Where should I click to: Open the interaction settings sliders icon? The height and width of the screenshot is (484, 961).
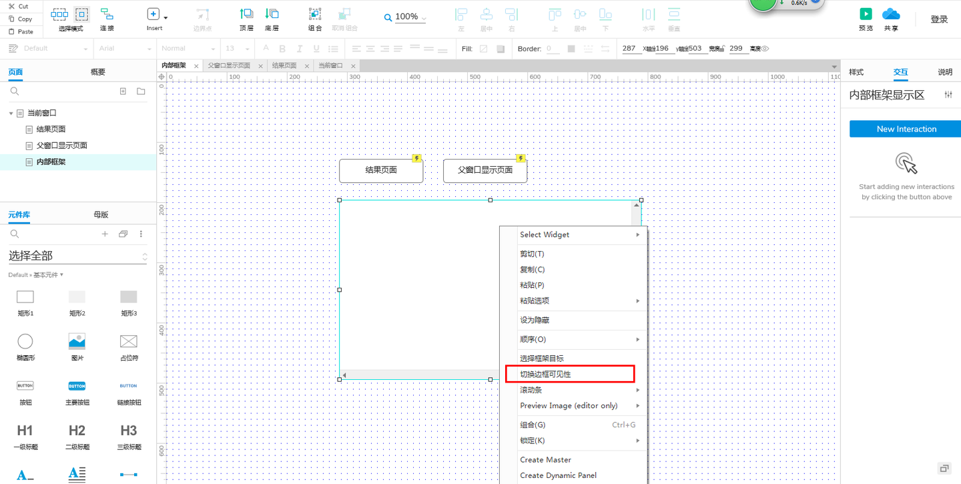point(948,95)
